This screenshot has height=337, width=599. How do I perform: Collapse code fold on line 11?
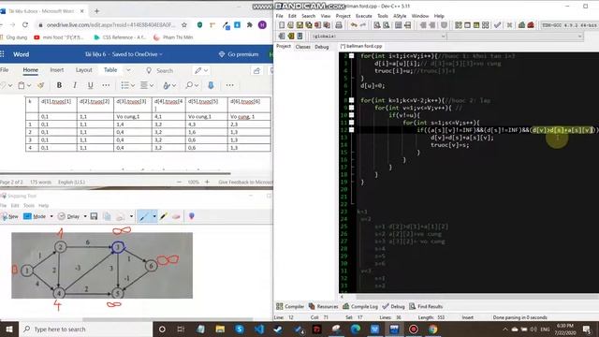(x=351, y=123)
